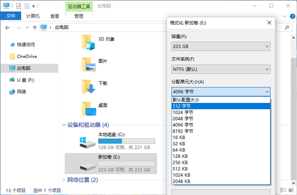Choose 512 字节 allocation size

click(221, 106)
